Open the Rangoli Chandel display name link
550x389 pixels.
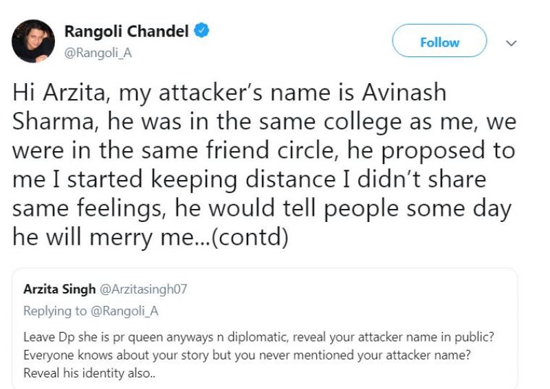click(x=126, y=31)
